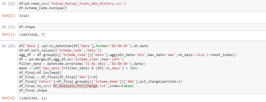Click the Out[4] prompt label
The width and height of the screenshot is (266, 102).
point(9,98)
